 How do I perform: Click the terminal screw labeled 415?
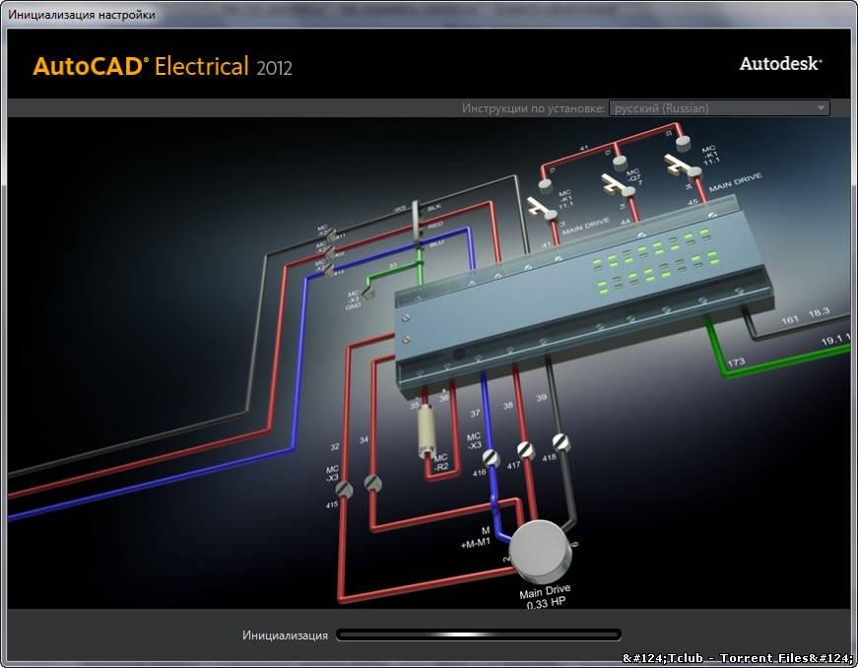(x=345, y=489)
